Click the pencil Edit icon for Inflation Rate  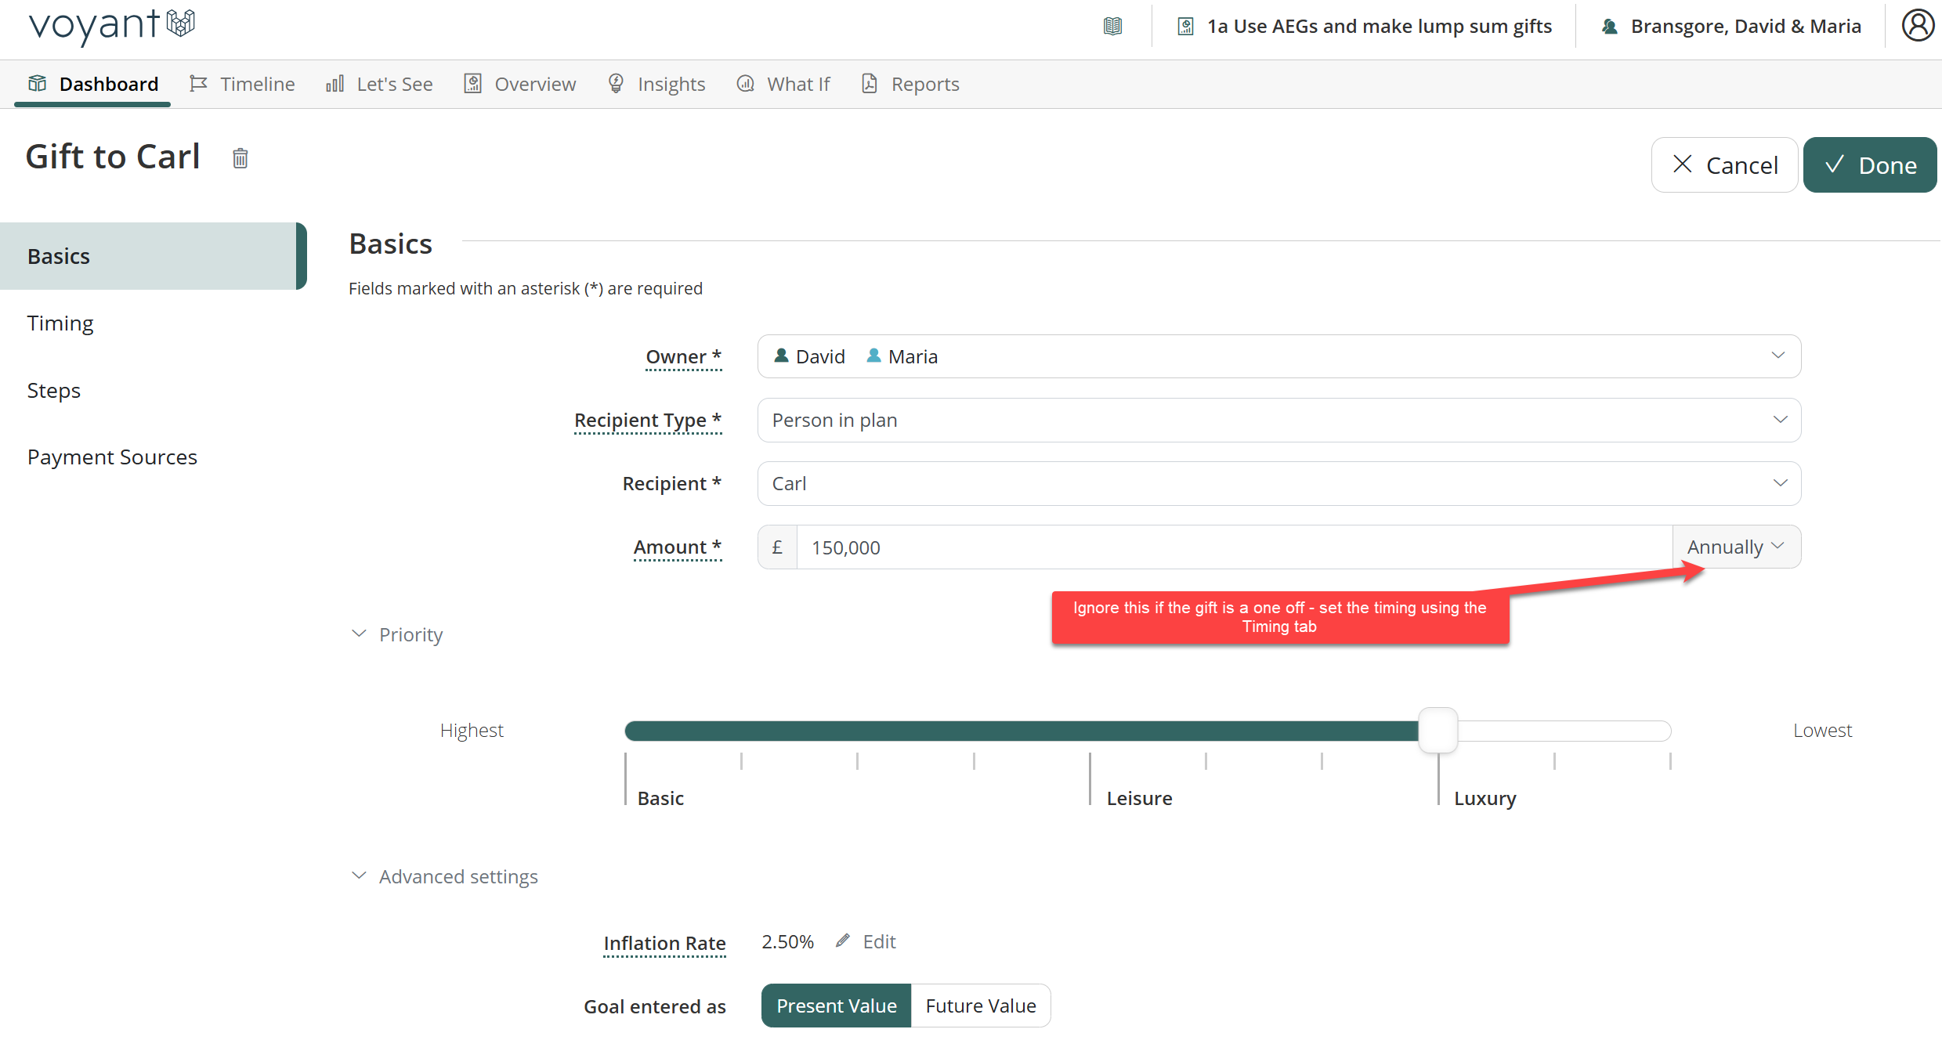(844, 941)
